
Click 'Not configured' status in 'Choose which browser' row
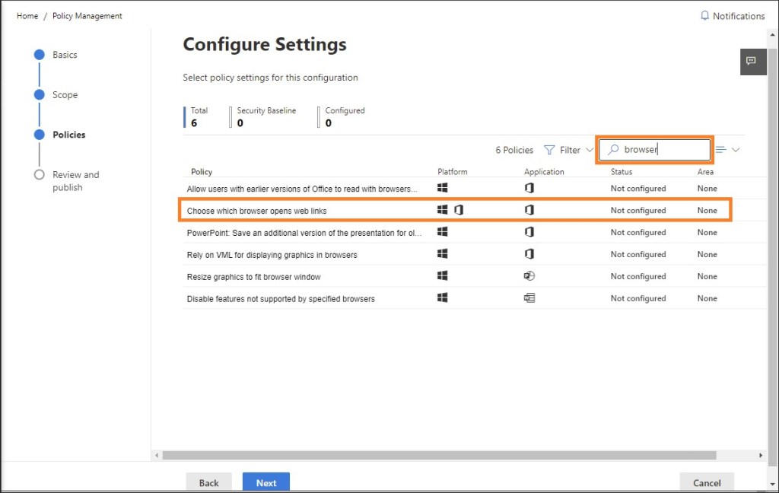point(638,210)
